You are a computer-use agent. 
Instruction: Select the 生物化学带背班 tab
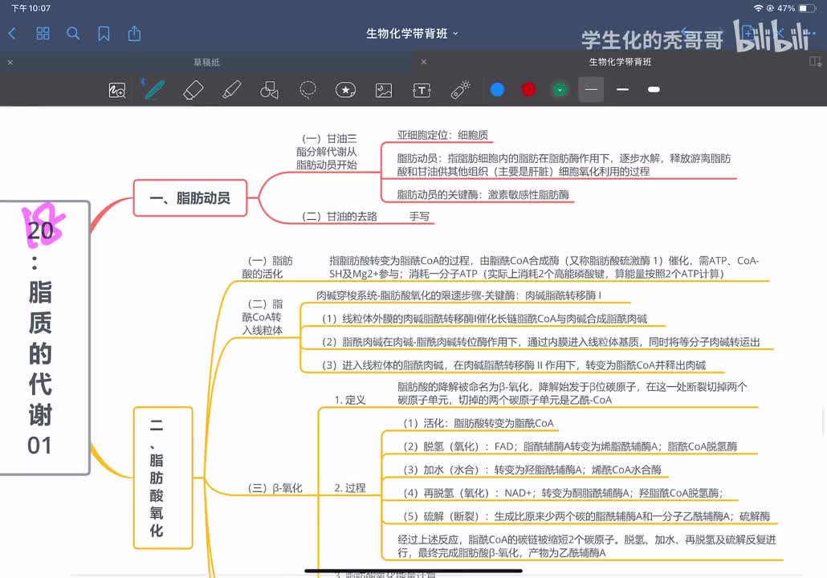[x=620, y=62]
